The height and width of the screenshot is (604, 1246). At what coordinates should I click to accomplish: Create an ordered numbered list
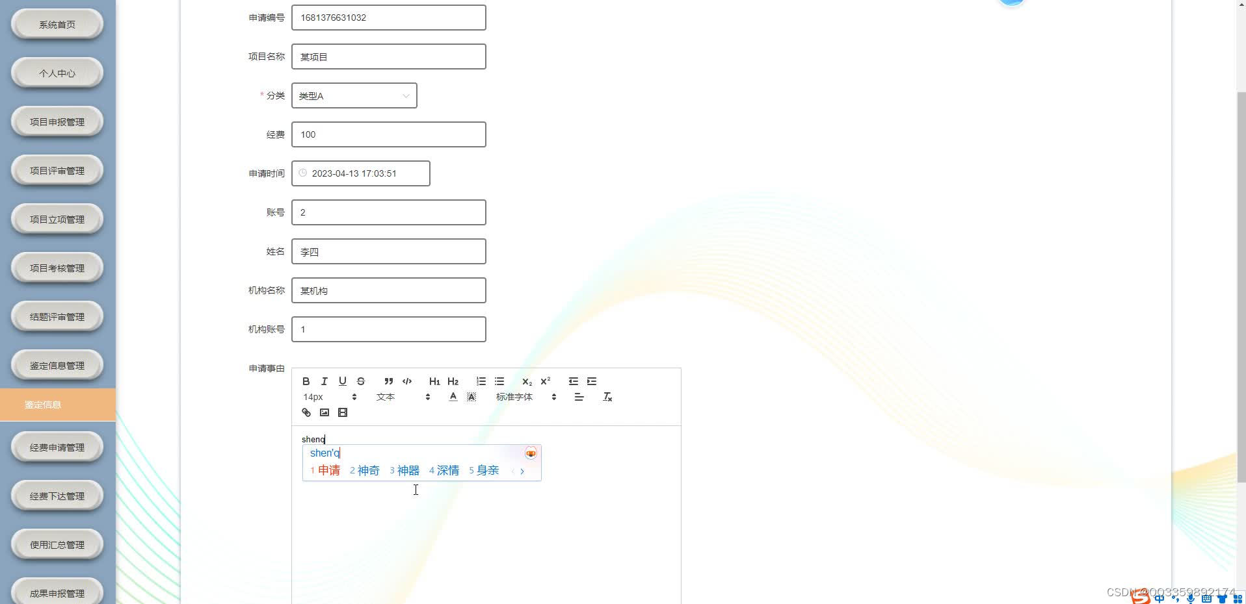pyautogui.click(x=481, y=381)
